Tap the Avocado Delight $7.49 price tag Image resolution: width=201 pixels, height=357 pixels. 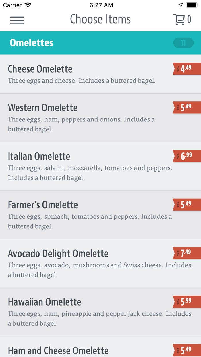click(x=187, y=253)
